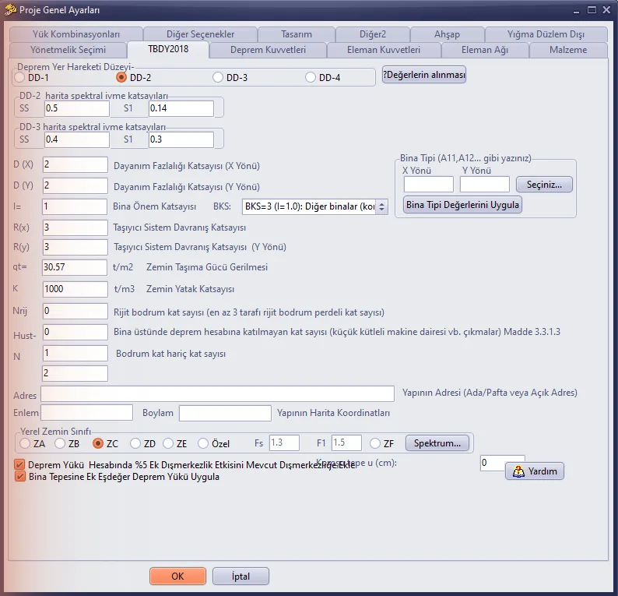Choose ZA local soil class

click(x=25, y=443)
